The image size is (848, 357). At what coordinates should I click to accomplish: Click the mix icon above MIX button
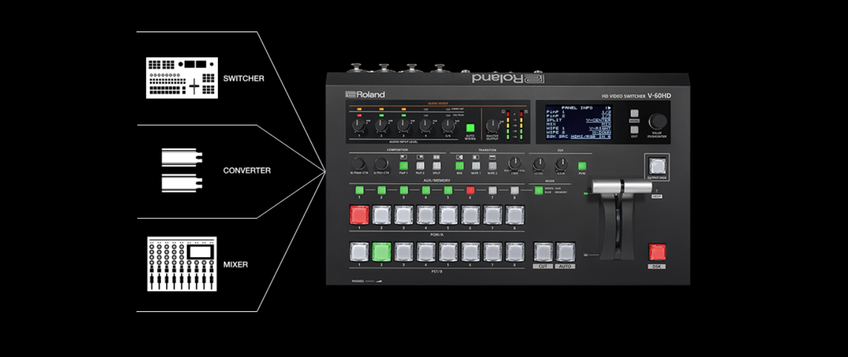point(460,157)
